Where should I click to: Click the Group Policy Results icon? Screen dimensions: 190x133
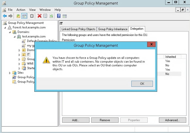click(x=14, y=82)
